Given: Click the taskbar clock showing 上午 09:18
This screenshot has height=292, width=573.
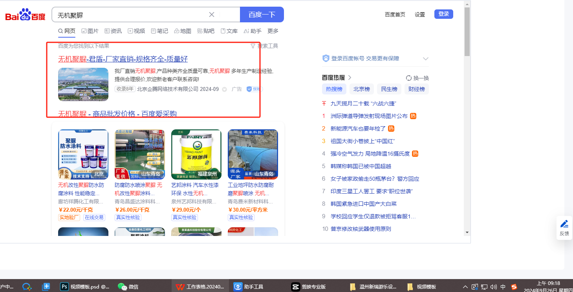Looking at the screenshot, I should click(x=548, y=283).
